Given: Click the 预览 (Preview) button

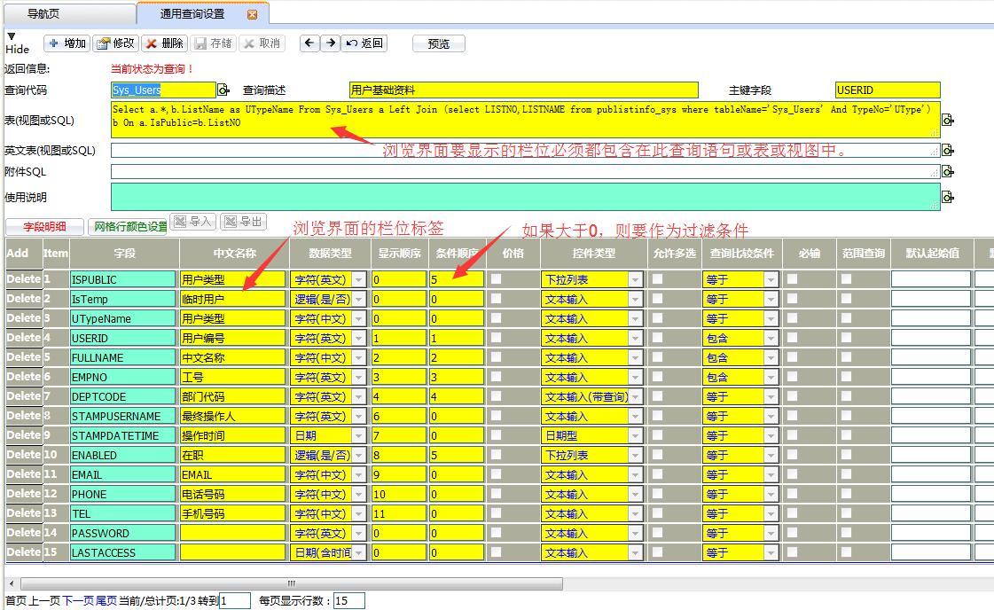Looking at the screenshot, I should (x=438, y=43).
